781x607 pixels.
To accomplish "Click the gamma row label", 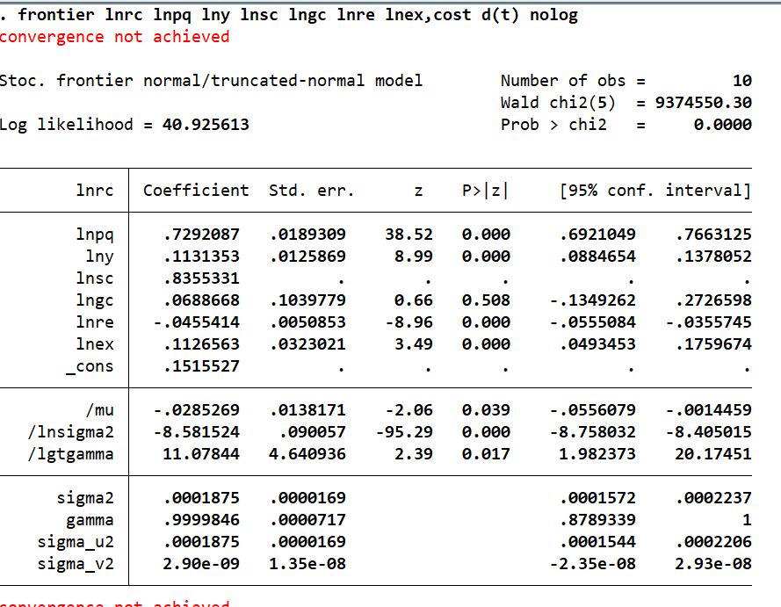I will coord(90,520).
